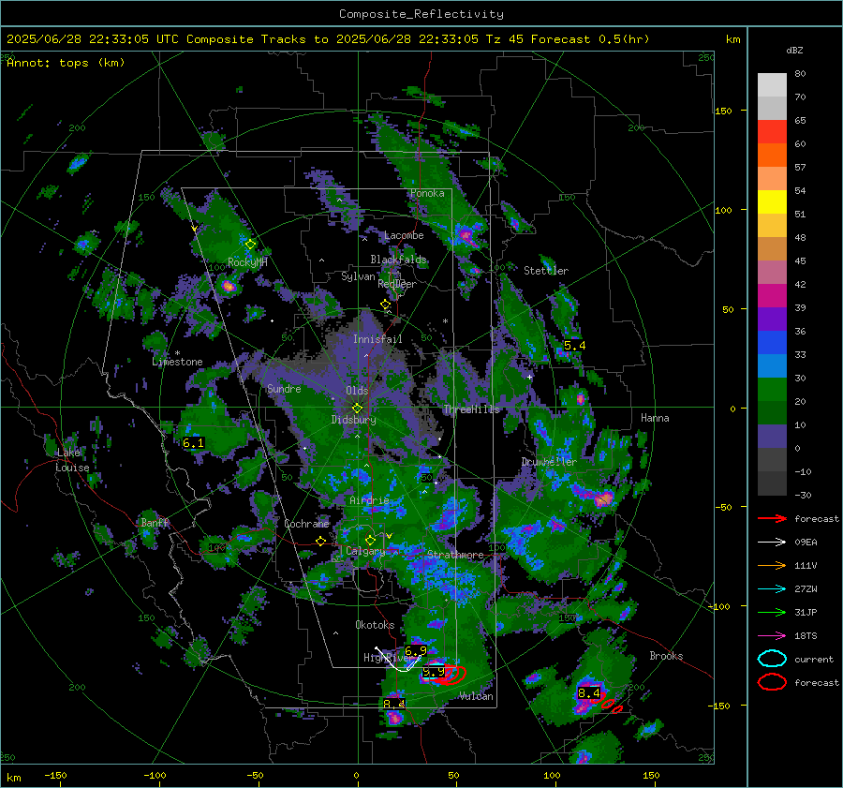843x788 pixels.
Task: Pick the 33 dBZ light-blue swatch
Action: coord(772,365)
